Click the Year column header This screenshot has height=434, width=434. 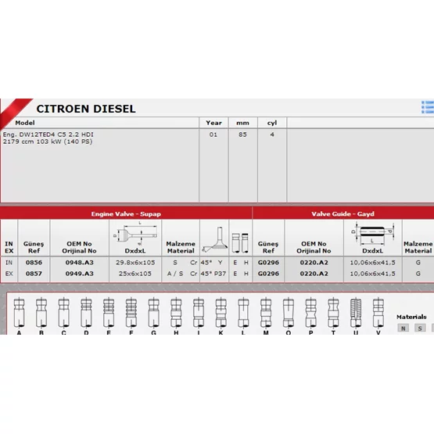[x=213, y=123]
